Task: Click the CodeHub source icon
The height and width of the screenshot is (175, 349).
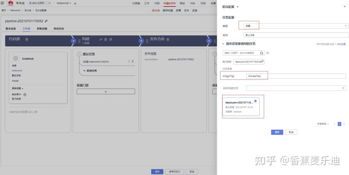Action: [16, 58]
